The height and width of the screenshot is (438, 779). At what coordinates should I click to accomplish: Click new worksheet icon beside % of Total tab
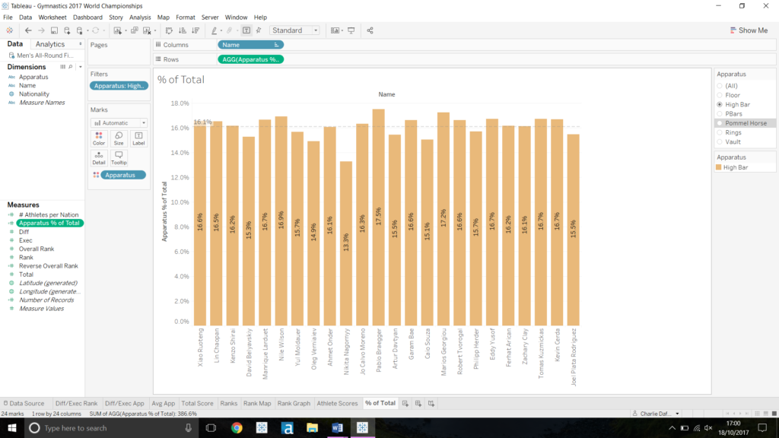(x=405, y=403)
